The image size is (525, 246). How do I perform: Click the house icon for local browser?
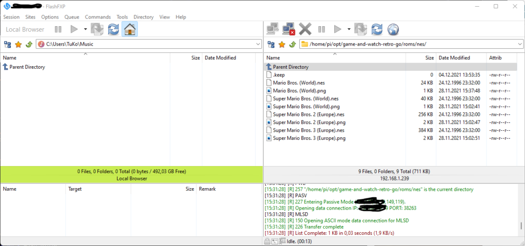(130, 29)
